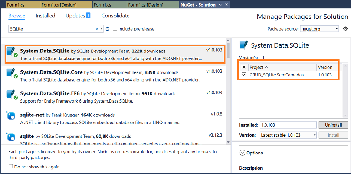Refresh the package search results
351x174 pixels.
coord(108,29)
